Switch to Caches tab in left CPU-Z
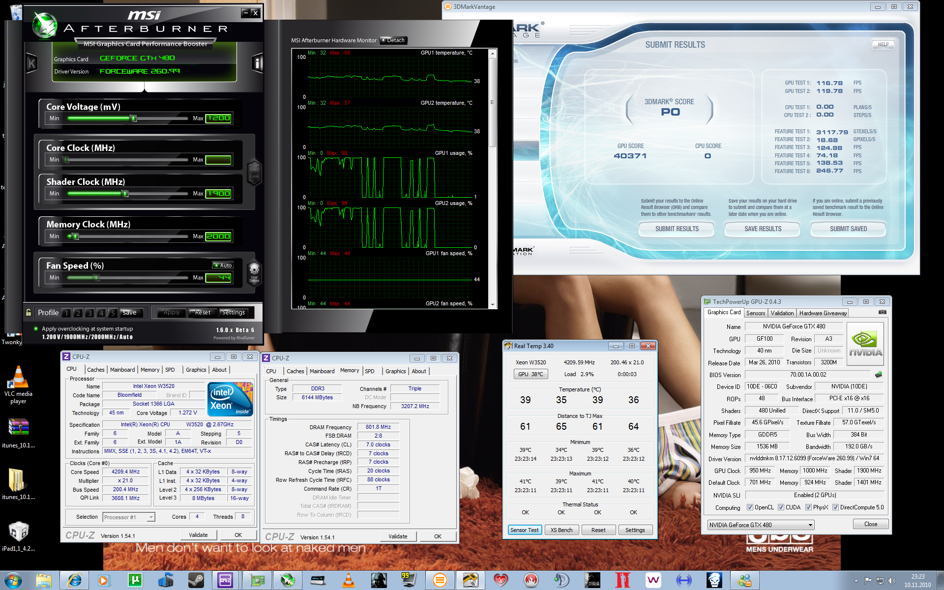 pyautogui.click(x=95, y=370)
